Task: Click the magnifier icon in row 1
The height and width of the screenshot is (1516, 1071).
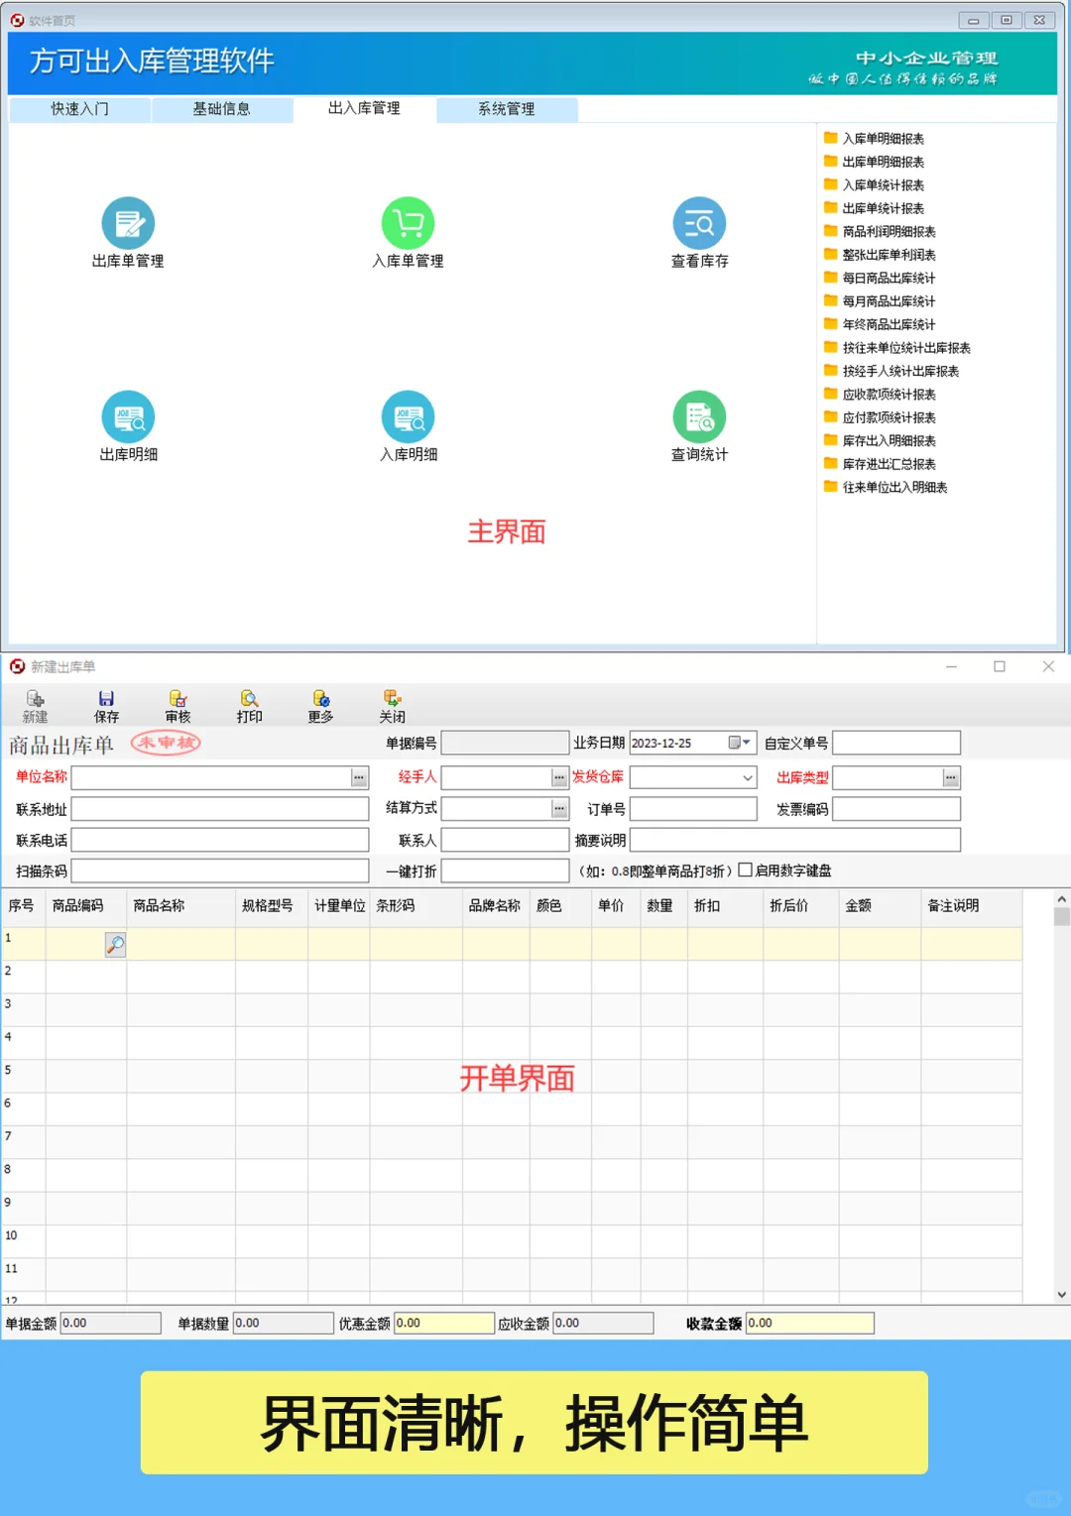Action: click(x=114, y=944)
